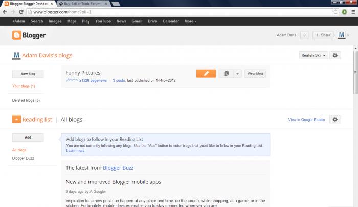Click the M icon beside Adam Davis's blogs

click(x=16, y=56)
